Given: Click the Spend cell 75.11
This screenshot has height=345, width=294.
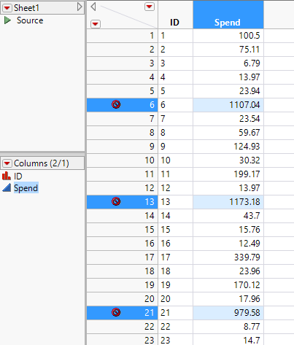Looking at the screenshot, I should point(228,50).
